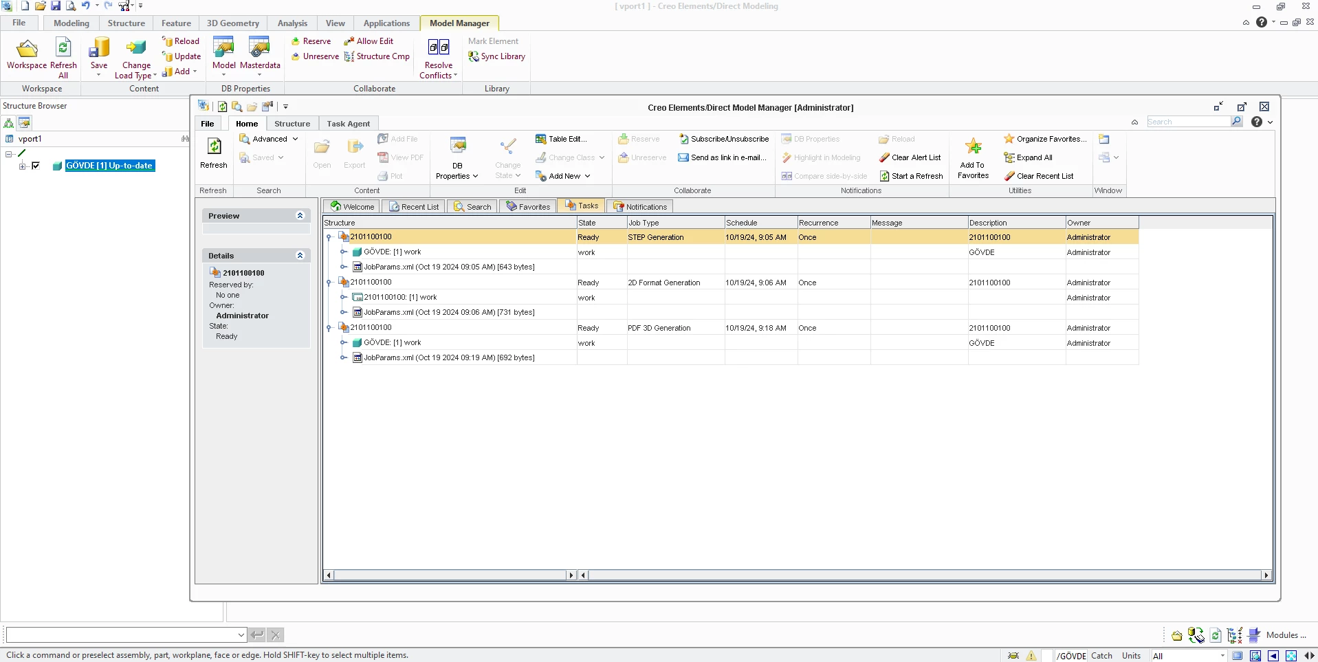The image size is (1318, 662).
Task: Click Allow Edit tool
Action: [369, 41]
